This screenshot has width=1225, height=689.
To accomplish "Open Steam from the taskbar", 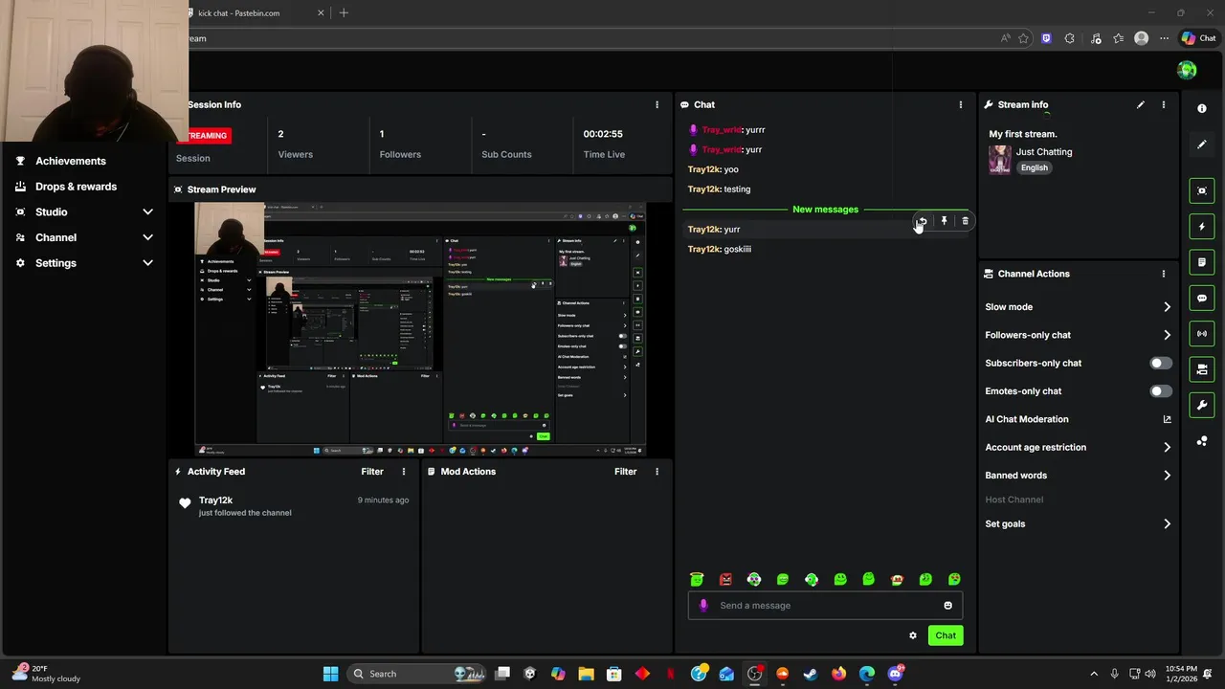I will 811,674.
